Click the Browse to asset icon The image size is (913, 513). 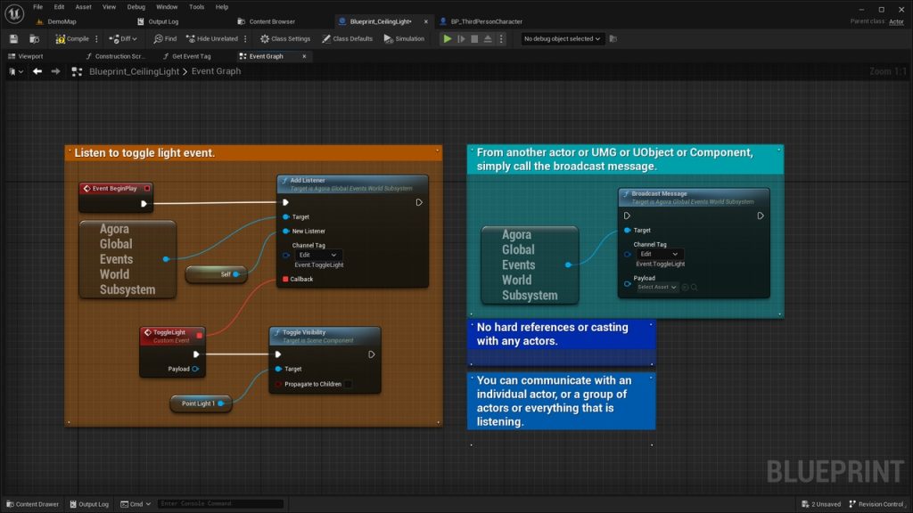pyautogui.click(x=35, y=39)
